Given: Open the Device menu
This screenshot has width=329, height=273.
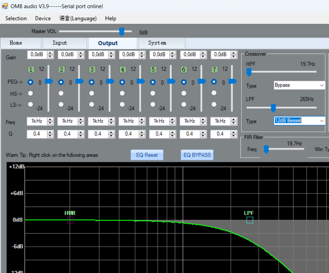Looking at the screenshot, I should tap(43, 18).
